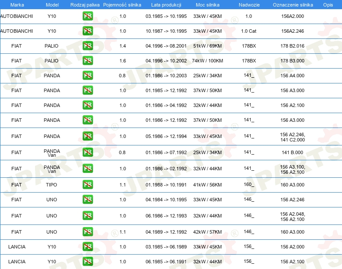This screenshot has height=269, width=342.
Task: Click the date range 06.1985 -> 06.1991
Action: (x=166, y=262)
